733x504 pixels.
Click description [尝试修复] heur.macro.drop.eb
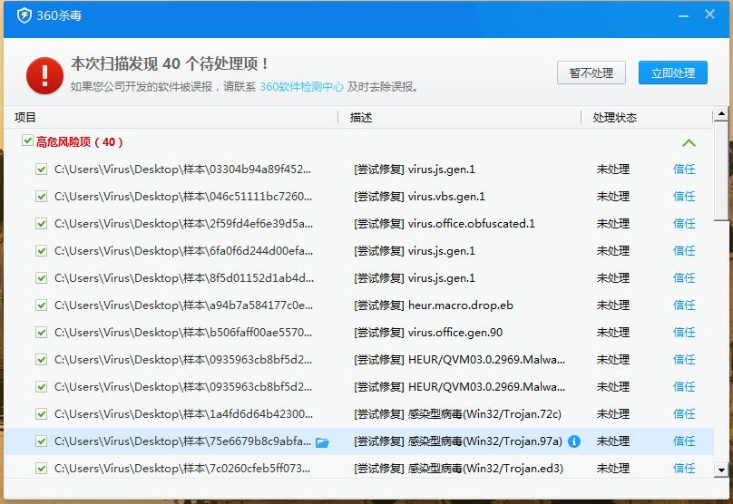pos(434,305)
